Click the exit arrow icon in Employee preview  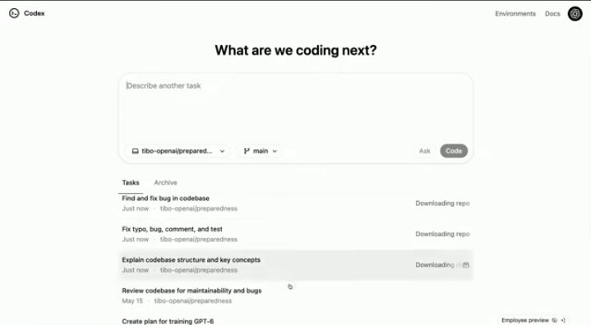[563, 320]
